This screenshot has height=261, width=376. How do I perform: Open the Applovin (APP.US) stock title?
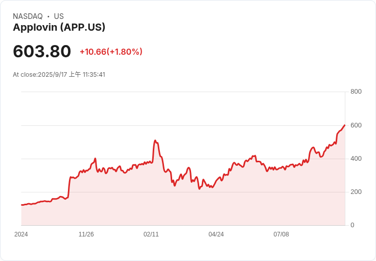(59, 28)
